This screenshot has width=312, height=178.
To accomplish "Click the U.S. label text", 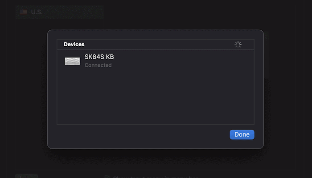I will 37,12.
